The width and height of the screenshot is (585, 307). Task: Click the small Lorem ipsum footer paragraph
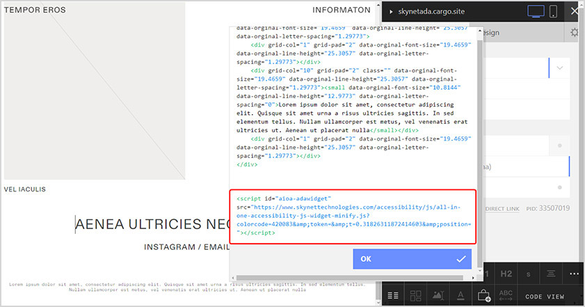coord(187,287)
